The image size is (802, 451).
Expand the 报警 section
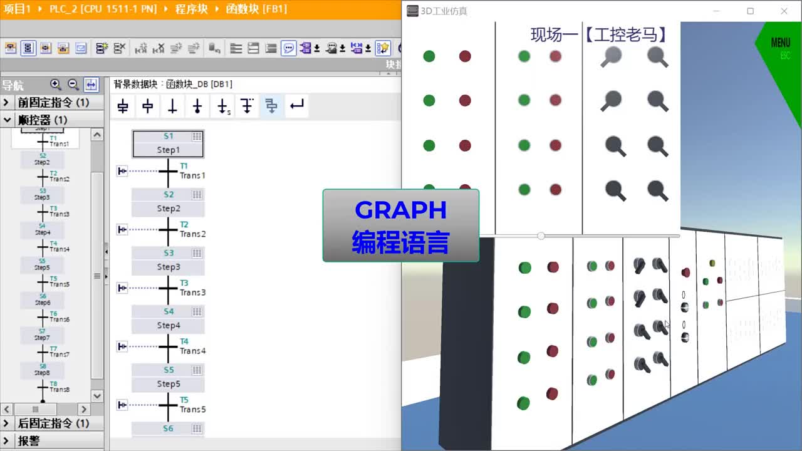[x=6, y=441]
